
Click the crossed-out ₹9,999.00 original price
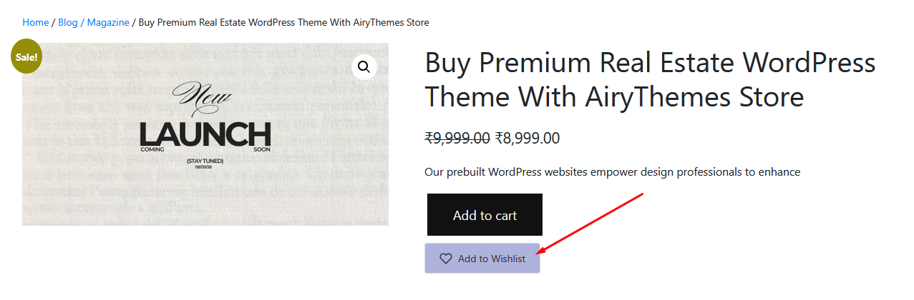pyautogui.click(x=457, y=138)
